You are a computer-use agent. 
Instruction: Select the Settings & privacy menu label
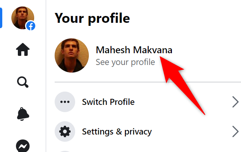pos(117,132)
